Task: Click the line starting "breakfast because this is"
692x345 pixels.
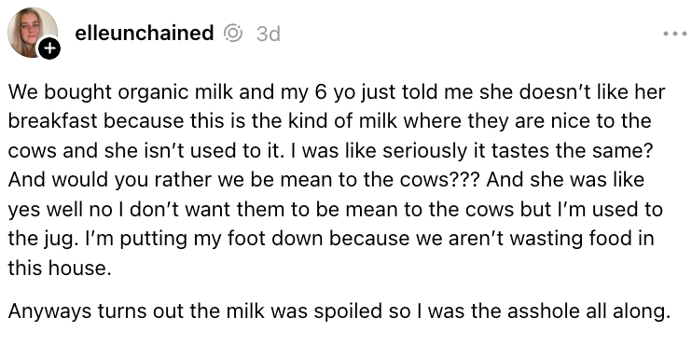Action: click(x=329, y=121)
